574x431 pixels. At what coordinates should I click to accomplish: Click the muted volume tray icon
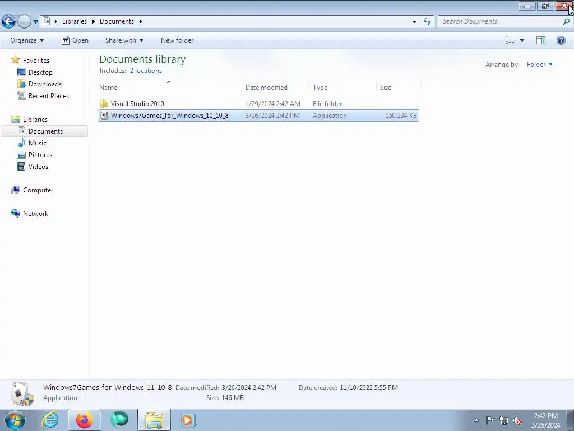[517, 420]
